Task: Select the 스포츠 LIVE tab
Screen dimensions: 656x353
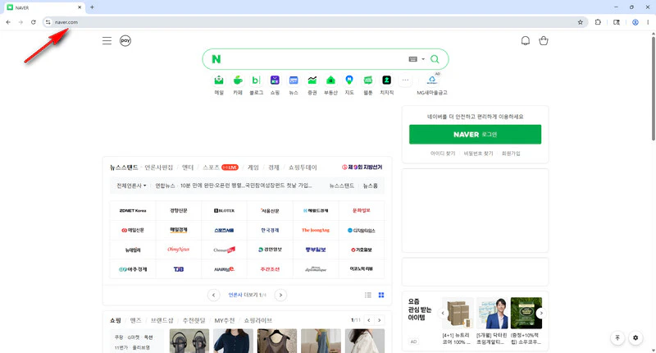Action: pos(221,167)
